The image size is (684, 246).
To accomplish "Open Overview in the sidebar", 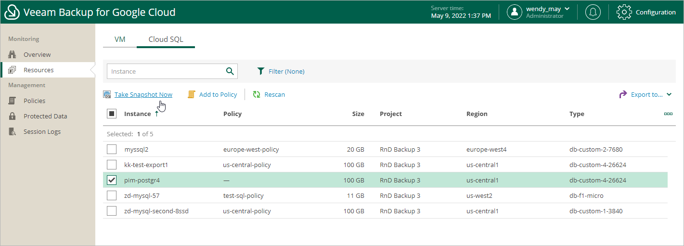I will coord(37,54).
